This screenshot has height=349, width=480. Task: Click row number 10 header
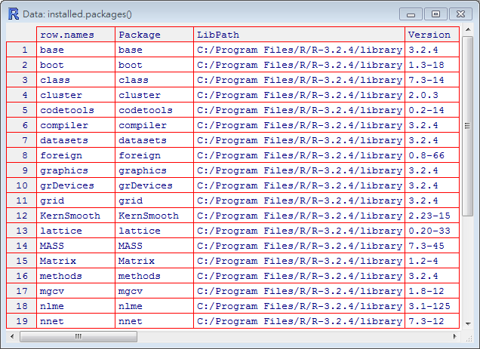pos(21,185)
